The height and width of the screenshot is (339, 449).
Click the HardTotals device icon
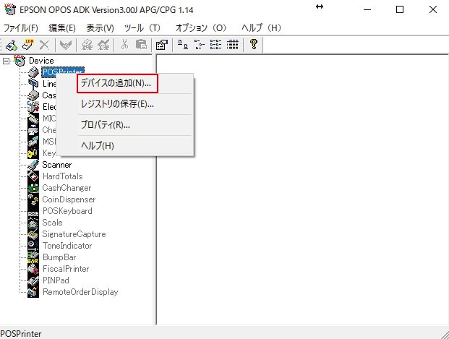click(33, 176)
